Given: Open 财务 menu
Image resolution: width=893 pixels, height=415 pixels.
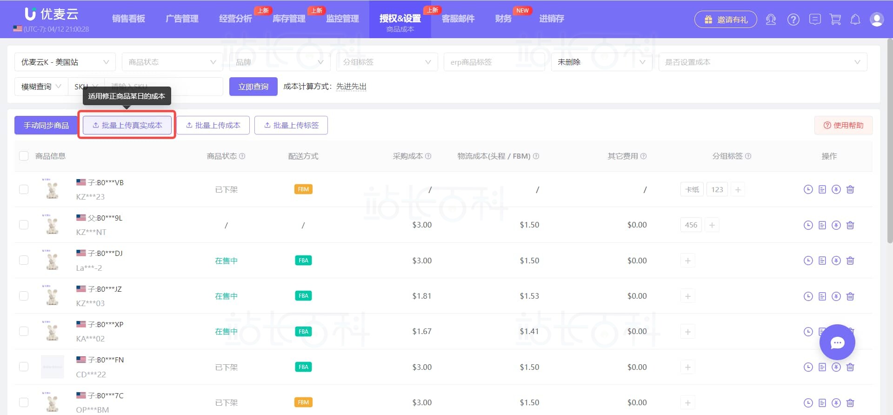Looking at the screenshot, I should tap(503, 19).
